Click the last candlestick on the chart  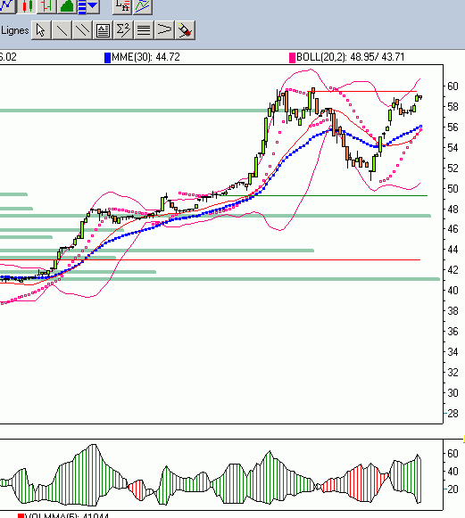point(420,97)
